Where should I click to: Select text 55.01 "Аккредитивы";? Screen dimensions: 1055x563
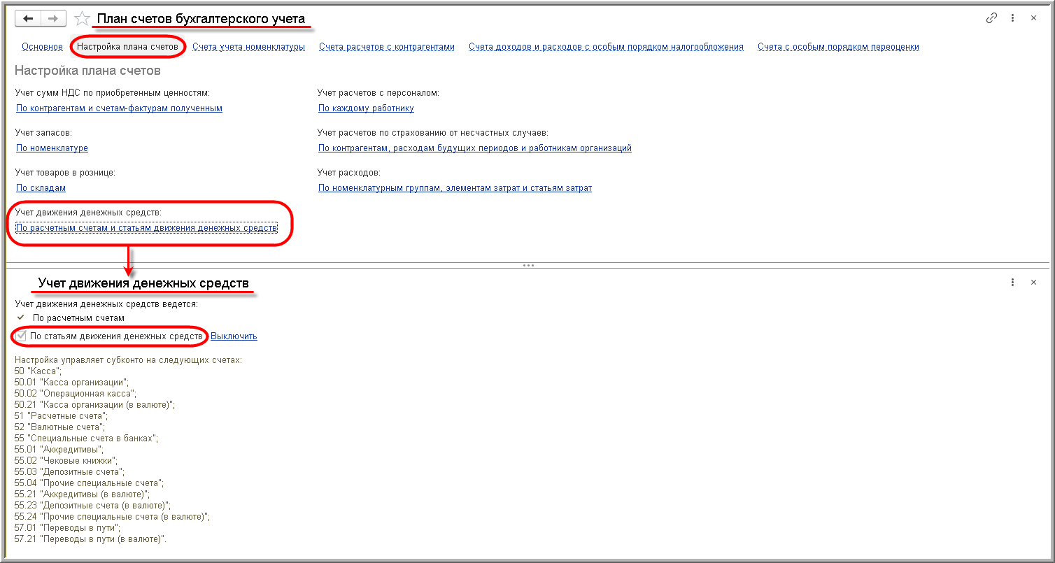tap(59, 450)
